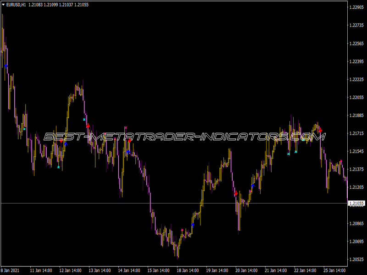
Task: Click the current price label 1.21055 on the price axis
Action: pyautogui.click(x=356, y=203)
